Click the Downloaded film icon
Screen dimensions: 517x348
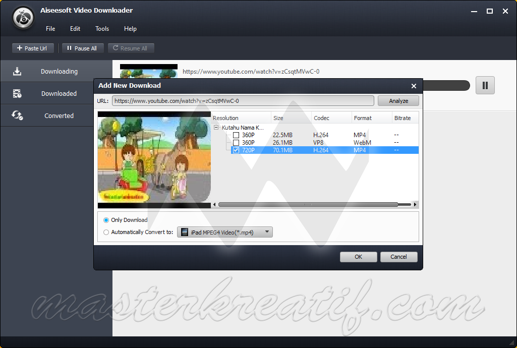point(17,94)
